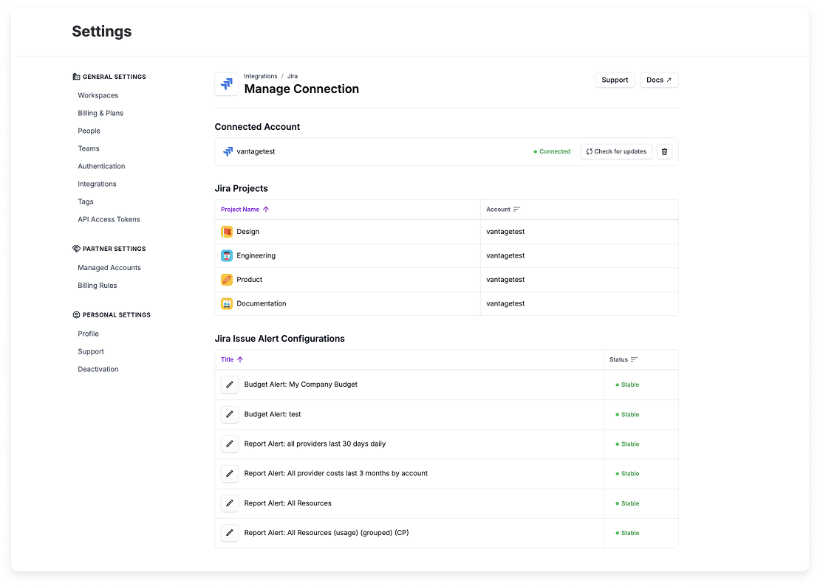Click the Personal Settings user icon
This screenshot has width=820, height=586.
pyautogui.click(x=76, y=315)
